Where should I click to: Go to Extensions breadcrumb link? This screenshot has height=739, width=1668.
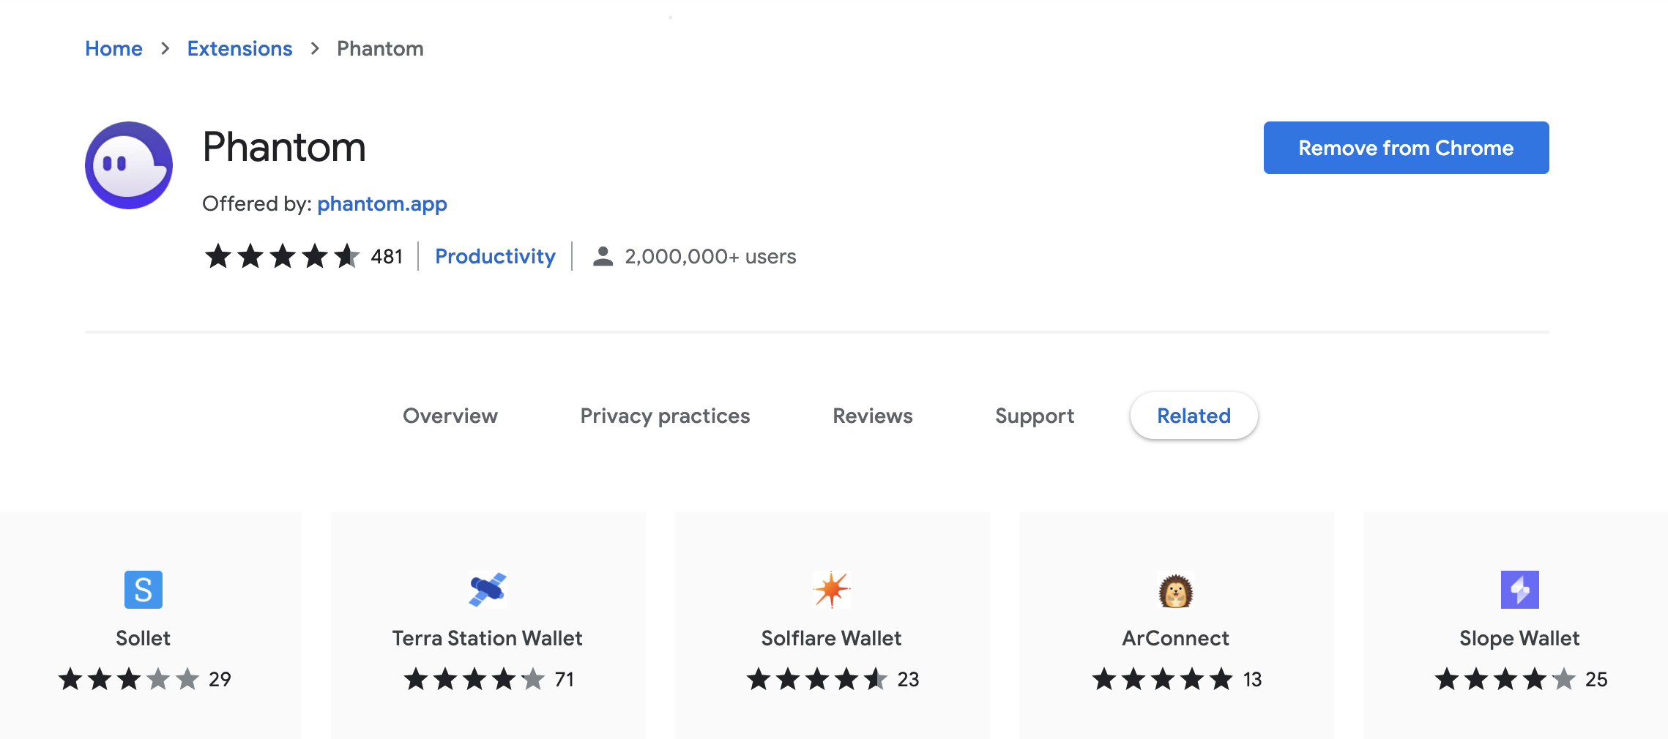(239, 48)
